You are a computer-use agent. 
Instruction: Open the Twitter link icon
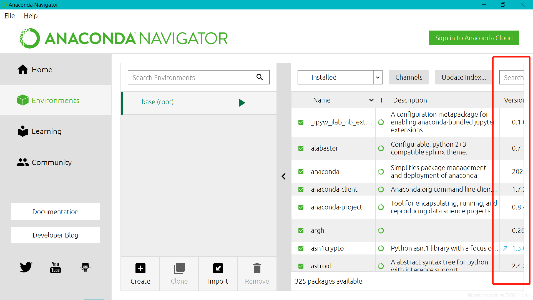point(26,267)
